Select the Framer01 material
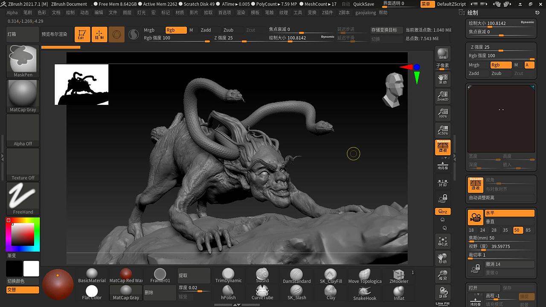Viewport: 546px width, 307px height. (160, 275)
